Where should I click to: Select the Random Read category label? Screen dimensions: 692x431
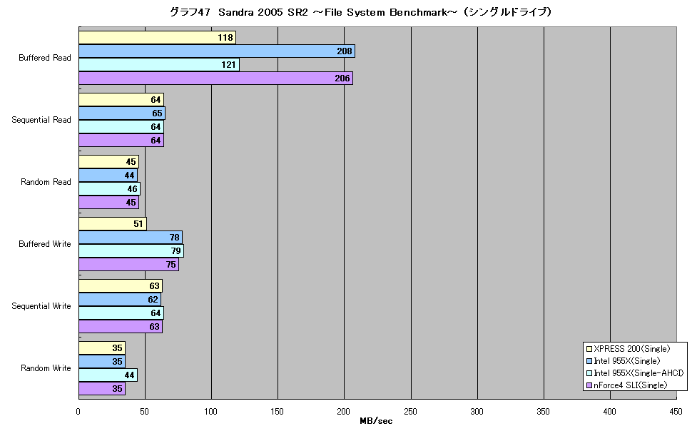pos(46,182)
